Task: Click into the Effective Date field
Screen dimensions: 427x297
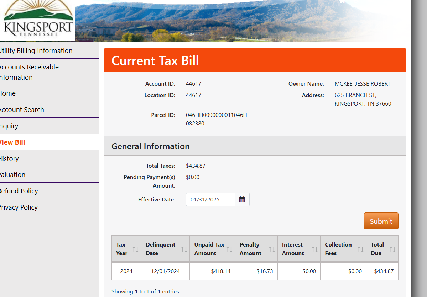Action: point(210,199)
